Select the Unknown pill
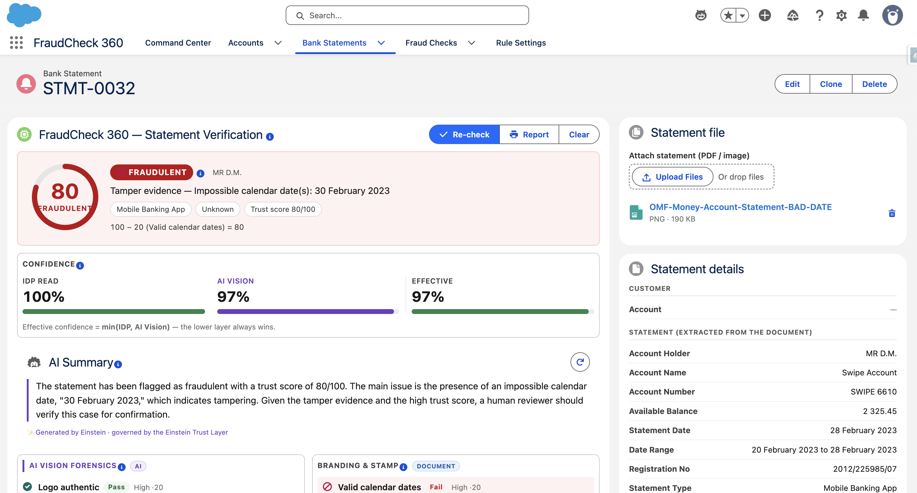This screenshot has height=493, width=917. point(218,209)
